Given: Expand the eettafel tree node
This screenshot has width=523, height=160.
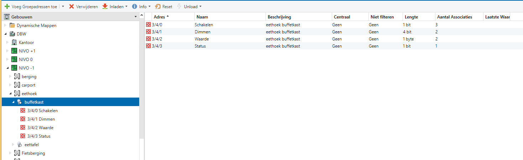Looking at the screenshot, I should point(13,144).
